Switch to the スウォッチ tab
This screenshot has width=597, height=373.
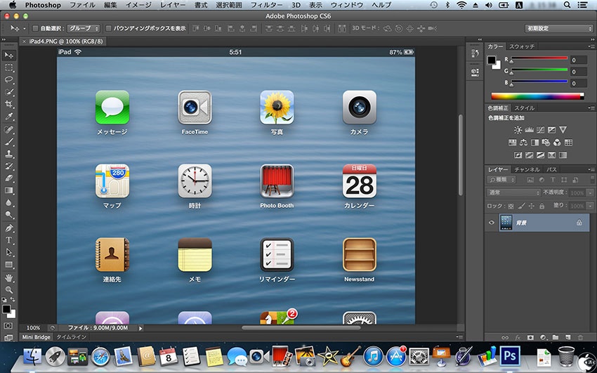[522, 46]
